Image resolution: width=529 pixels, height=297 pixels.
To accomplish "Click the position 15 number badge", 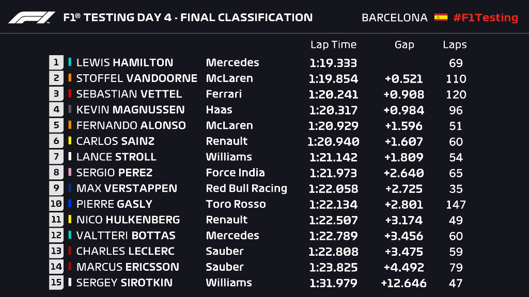I will point(56,283).
